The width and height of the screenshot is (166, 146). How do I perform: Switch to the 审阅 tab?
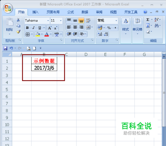point(99,12)
